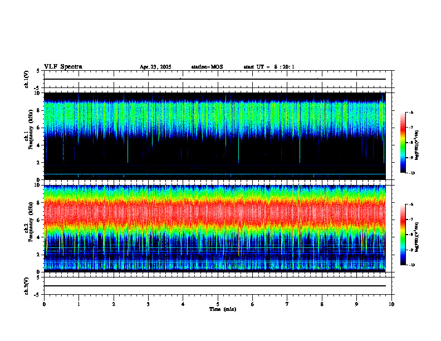This screenshot has height=341, width=441.
Task: Click the ch.1 spectrogram color scale bar
Action: coord(403,143)
